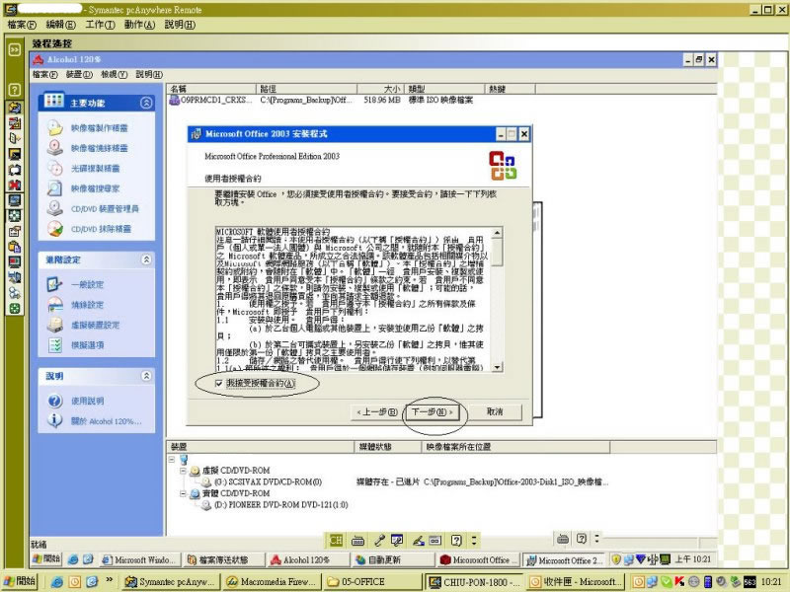Click license text scrollbar up arrow

(x=498, y=233)
